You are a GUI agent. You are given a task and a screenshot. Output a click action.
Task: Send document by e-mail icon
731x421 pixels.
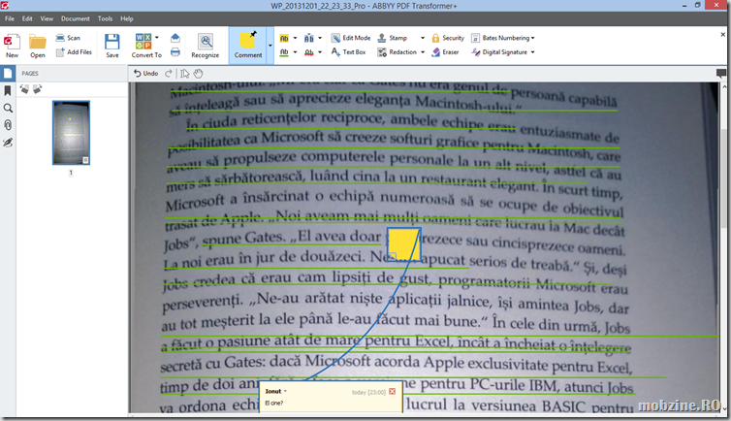click(x=175, y=38)
